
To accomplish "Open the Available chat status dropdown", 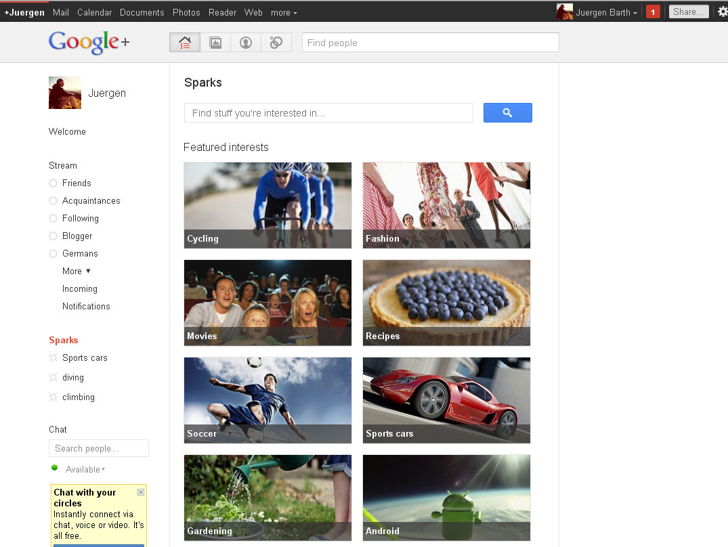I will tap(85, 470).
